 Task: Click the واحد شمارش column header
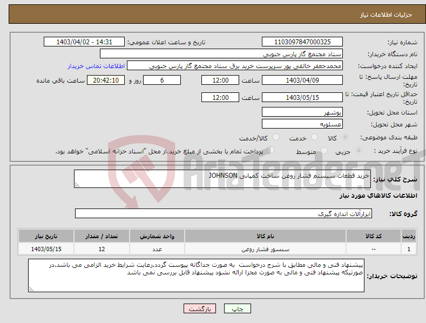click(x=157, y=236)
